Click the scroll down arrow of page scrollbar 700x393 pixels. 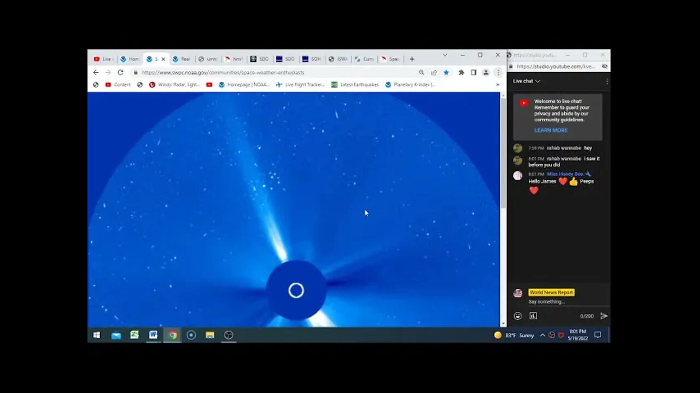(503, 324)
